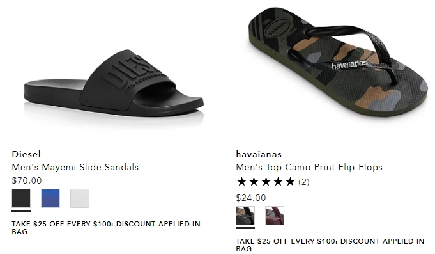The width and height of the screenshot is (435, 254).
Task: Select the green camo swatch for havaianas flip-flops
Action: pos(245,216)
